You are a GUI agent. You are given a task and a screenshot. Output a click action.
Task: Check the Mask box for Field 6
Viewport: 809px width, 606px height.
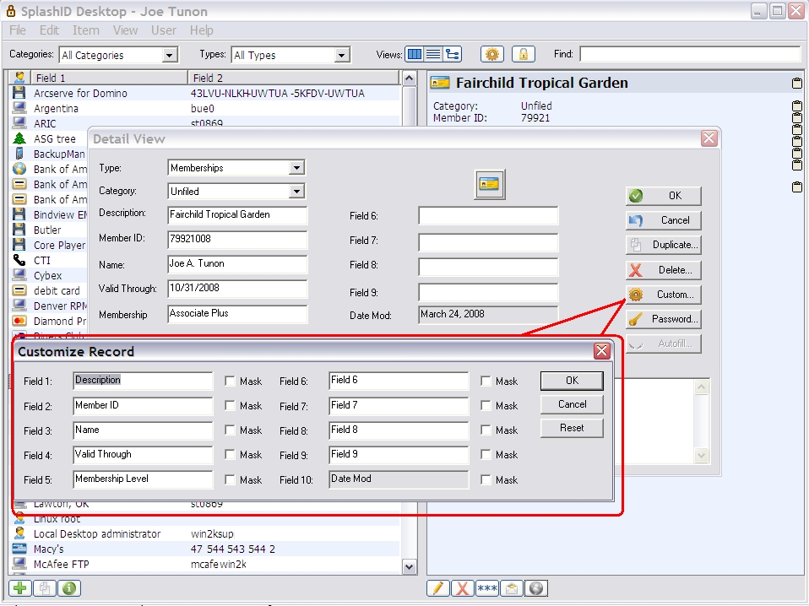(x=486, y=381)
